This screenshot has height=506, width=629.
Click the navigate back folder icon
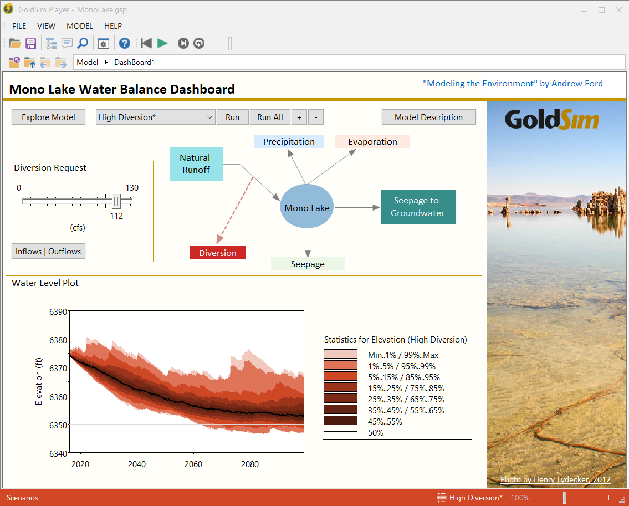click(x=45, y=62)
